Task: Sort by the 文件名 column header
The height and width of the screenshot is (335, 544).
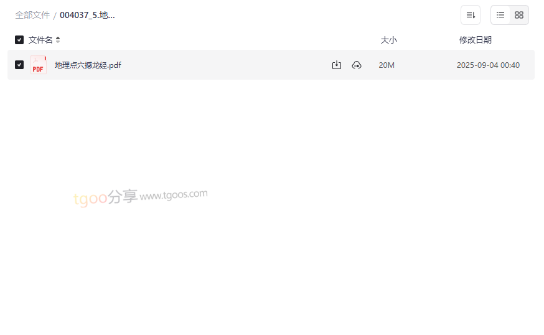Action: (40, 40)
